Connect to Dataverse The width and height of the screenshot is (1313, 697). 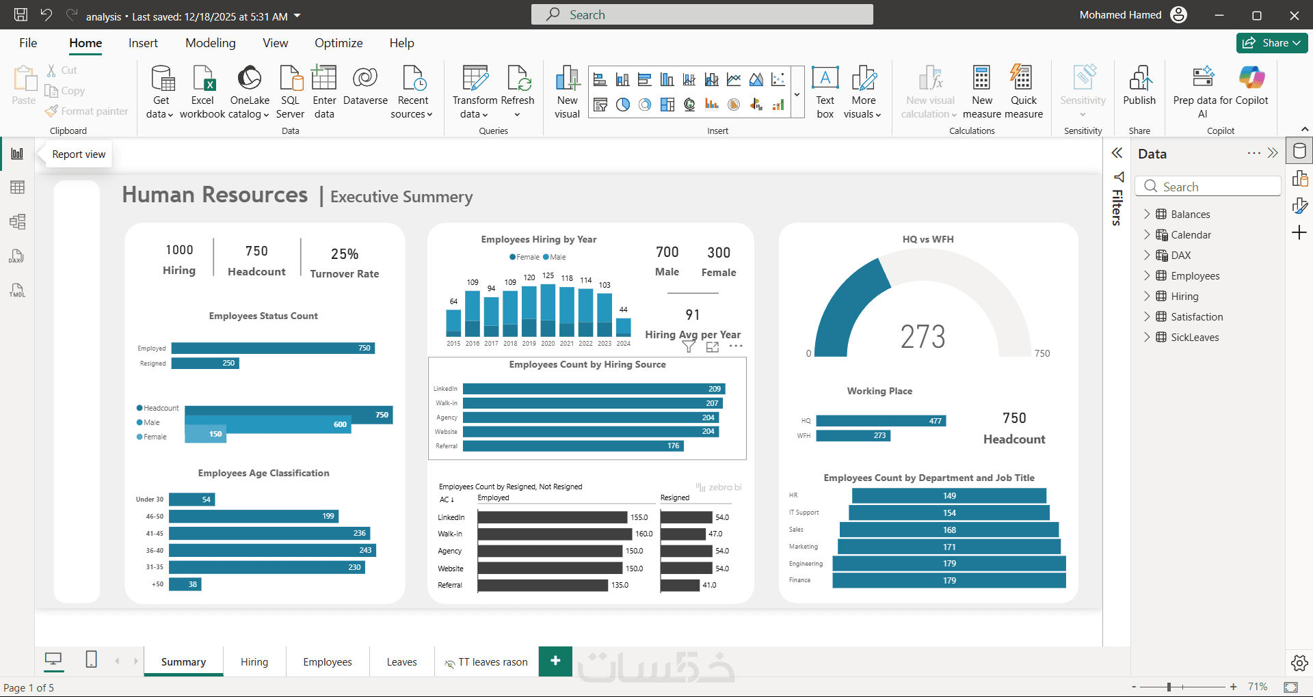pos(365,85)
